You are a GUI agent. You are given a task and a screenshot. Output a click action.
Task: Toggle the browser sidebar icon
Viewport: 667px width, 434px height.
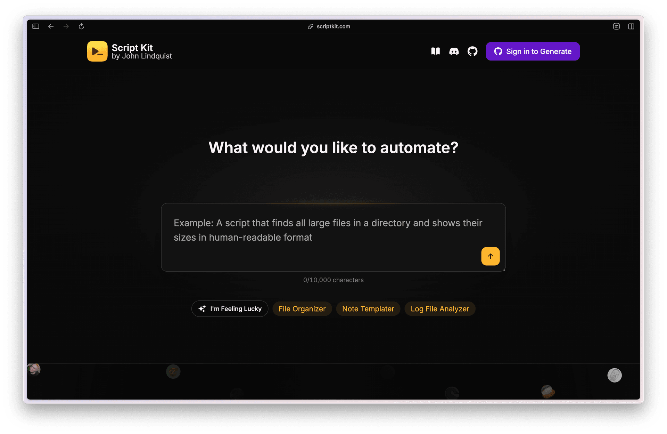[x=36, y=26]
